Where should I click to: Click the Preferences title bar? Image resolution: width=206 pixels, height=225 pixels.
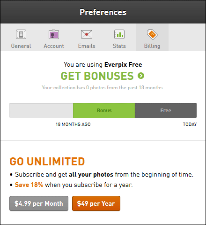click(103, 12)
